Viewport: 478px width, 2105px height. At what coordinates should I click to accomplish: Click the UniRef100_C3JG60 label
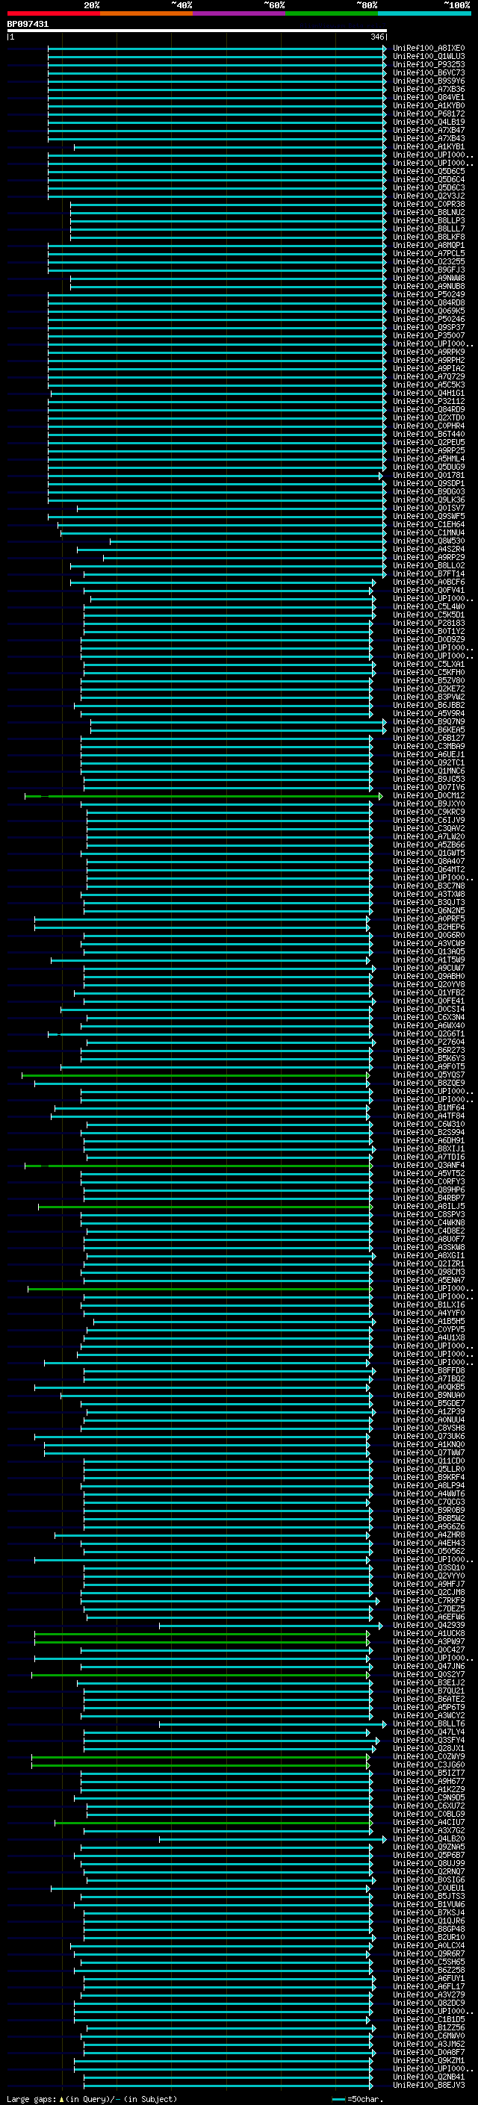428,1764
